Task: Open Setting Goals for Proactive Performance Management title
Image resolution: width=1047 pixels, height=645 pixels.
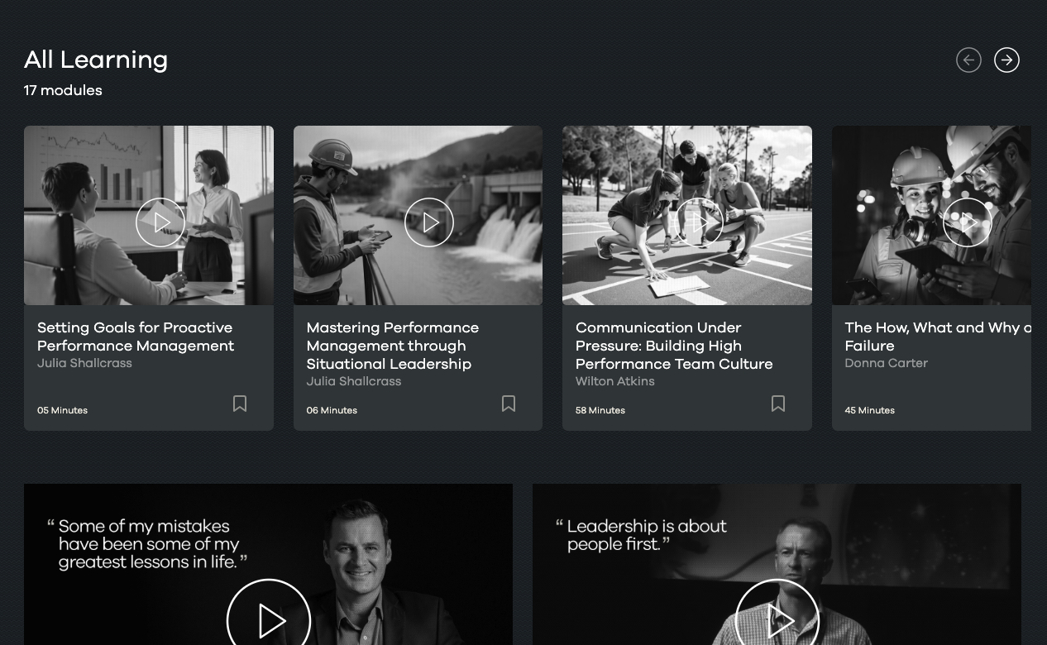Action: tap(136, 337)
